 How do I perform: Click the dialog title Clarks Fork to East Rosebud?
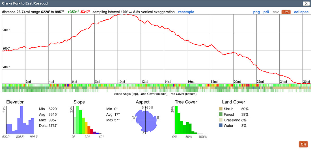[x=25, y=3]
